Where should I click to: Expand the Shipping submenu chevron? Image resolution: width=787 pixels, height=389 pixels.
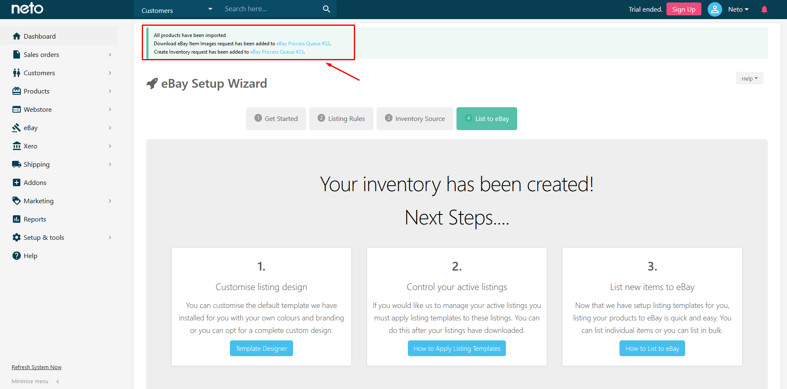pyautogui.click(x=110, y=164)
